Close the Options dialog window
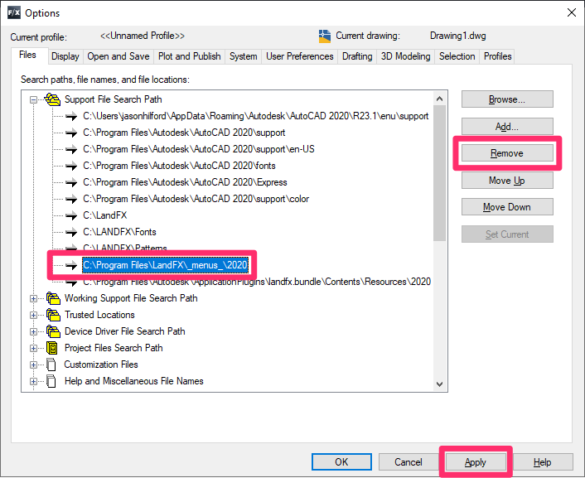The image size is (585, 478). (x=571, y=12)
